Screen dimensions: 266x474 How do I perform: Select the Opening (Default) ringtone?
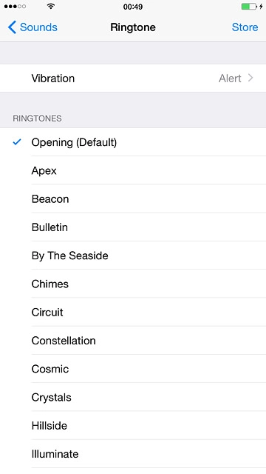click(133, 142)
